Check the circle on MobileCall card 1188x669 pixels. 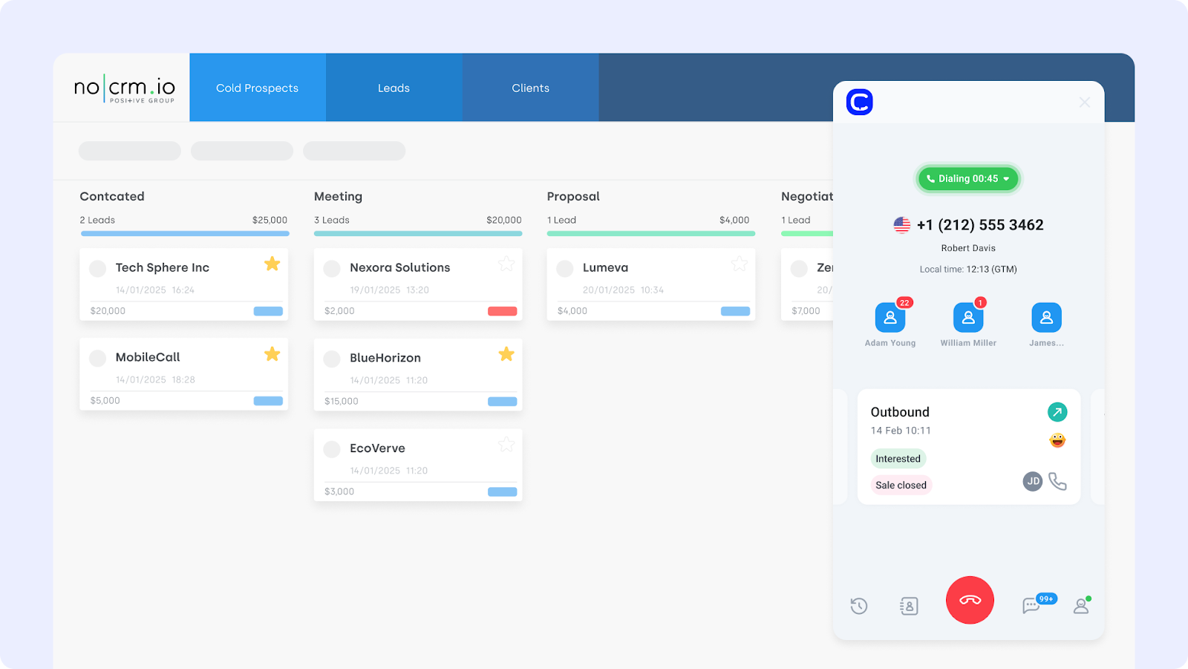point(98,359)
